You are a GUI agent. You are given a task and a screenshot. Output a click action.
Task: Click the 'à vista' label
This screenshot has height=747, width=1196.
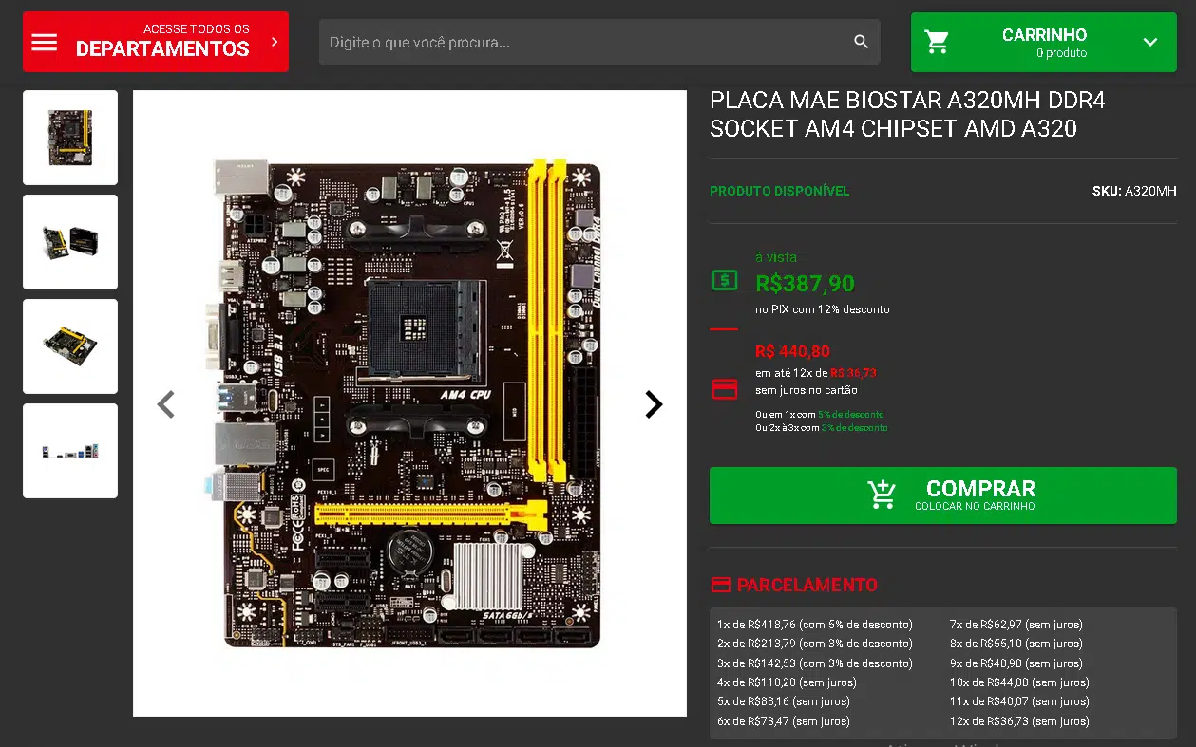pyautogui.click(x=776, y=257)
